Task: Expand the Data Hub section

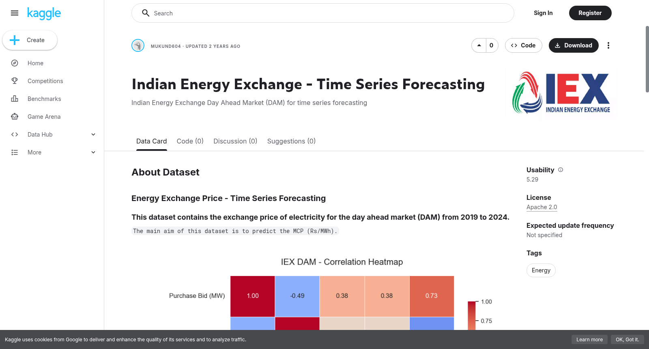Action: click(93, 135)
